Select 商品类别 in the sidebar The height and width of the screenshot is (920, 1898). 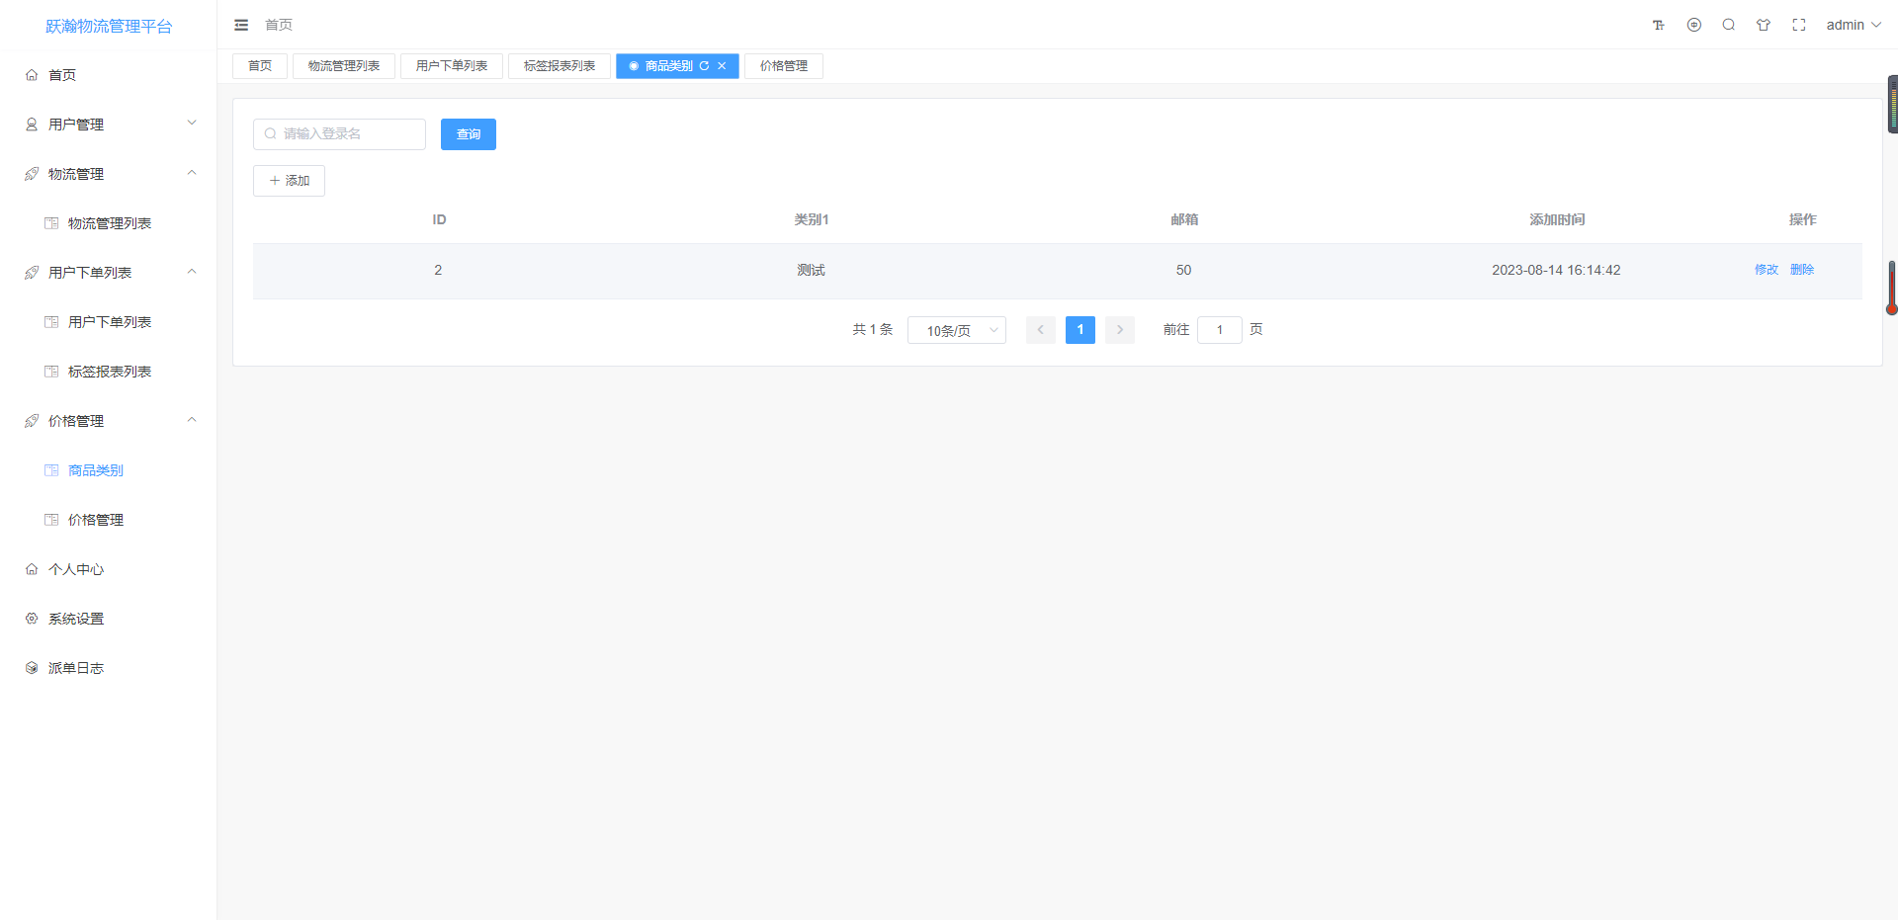(x=109, y=470)
